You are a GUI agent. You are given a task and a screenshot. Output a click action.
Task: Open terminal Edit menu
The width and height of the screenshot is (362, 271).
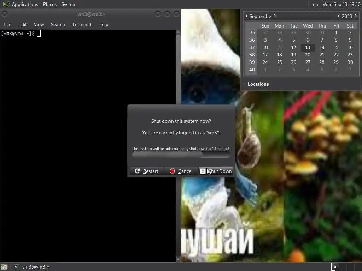tap(22, 24)
